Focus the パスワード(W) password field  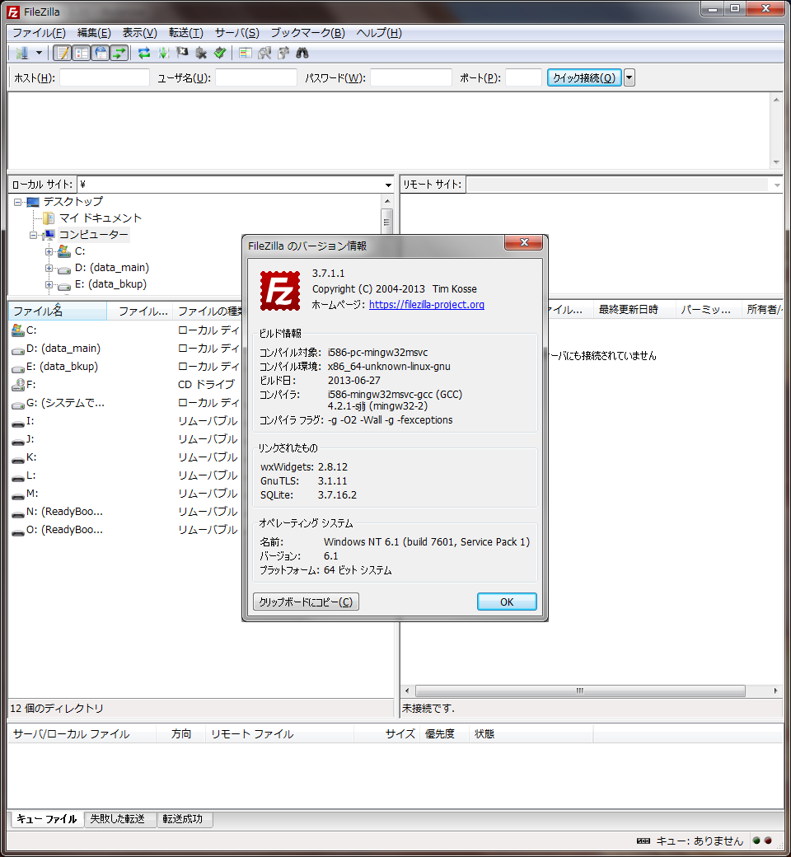[411, 77]
